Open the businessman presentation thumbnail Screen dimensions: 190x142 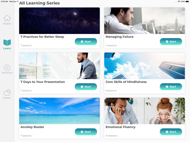60,66
